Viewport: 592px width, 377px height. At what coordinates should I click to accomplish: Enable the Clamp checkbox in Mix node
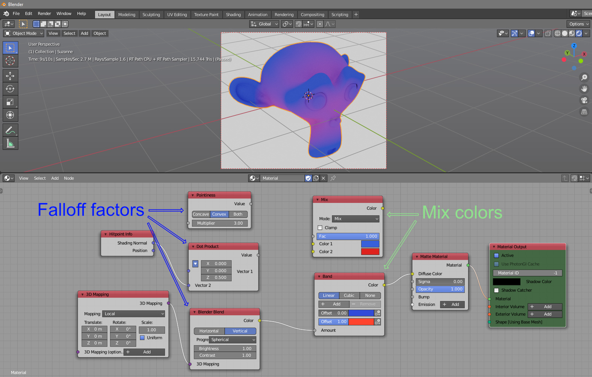pyautogui.click(x=320, y=228)
